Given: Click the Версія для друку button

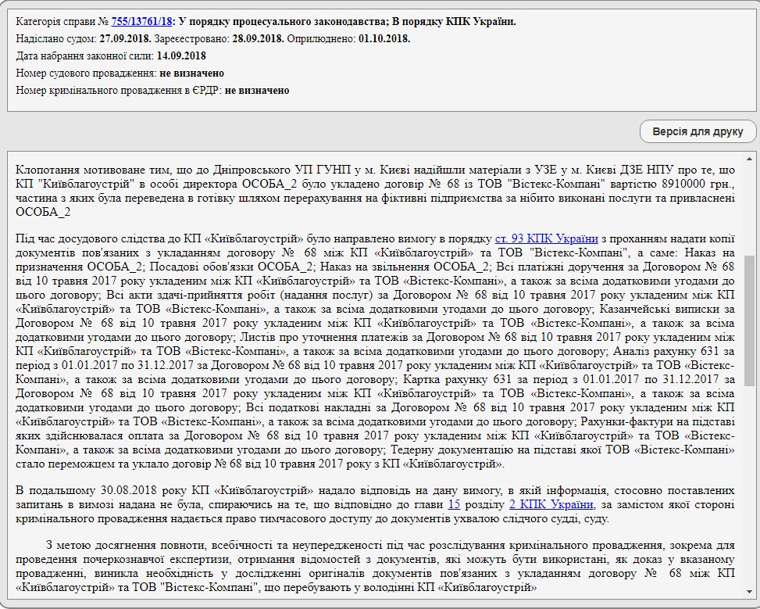Looking at the screenshot, I should (698, 131).
